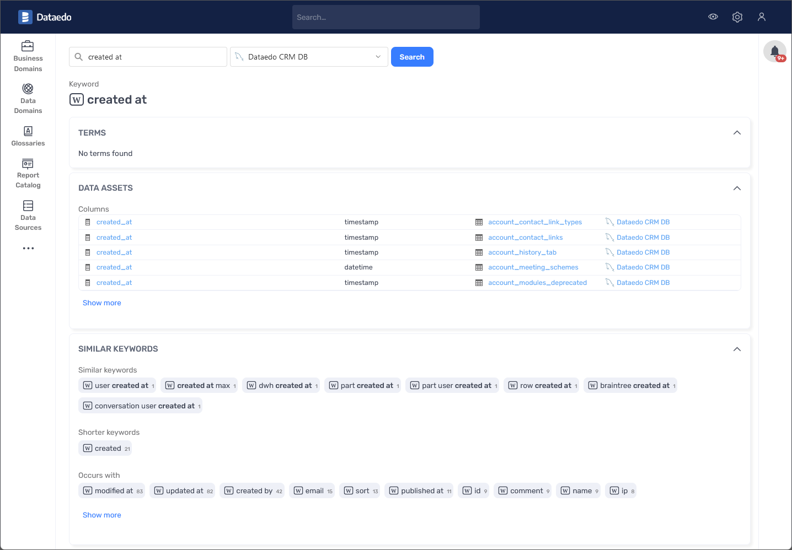
Task: Click column icon in account_contact_links row
Action: point(88,238)
